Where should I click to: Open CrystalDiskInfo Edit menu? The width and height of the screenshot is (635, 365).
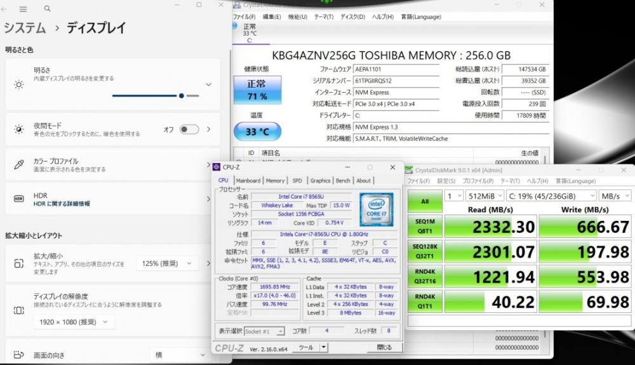point(272,17)
